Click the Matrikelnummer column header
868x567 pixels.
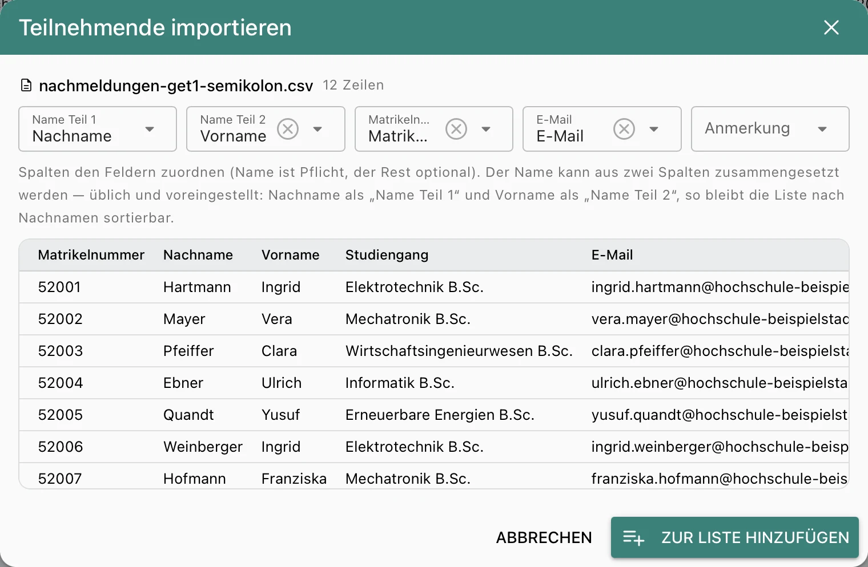click(x=91, y=255)
